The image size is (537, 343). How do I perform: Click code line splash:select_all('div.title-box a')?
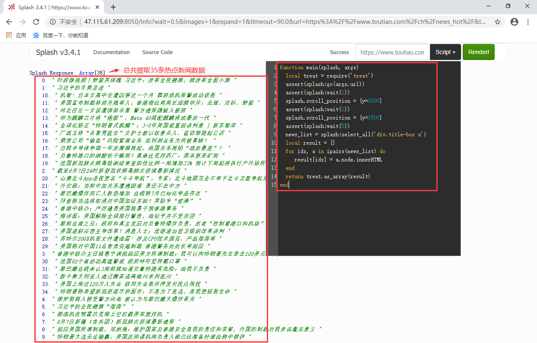click(356, 134)
